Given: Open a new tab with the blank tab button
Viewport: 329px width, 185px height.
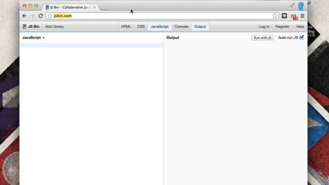Looking at the screenshot, I should tap(104, 8).
